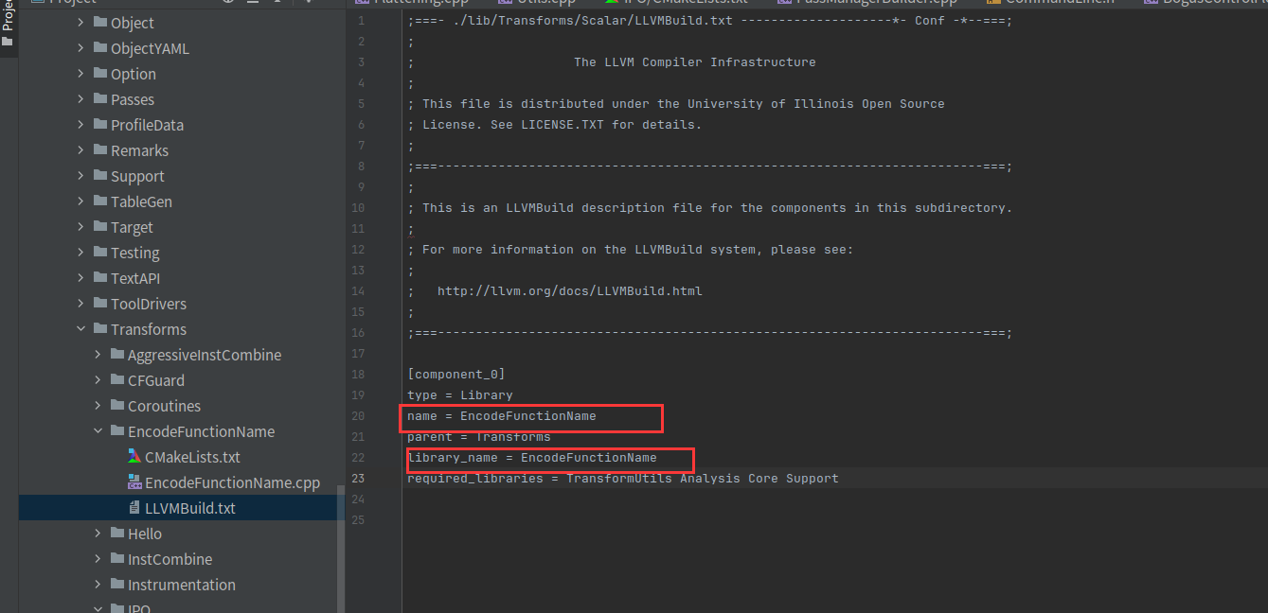Select the Hello folder name
This screenshot has width=1268, height=613.
[145, 534]
